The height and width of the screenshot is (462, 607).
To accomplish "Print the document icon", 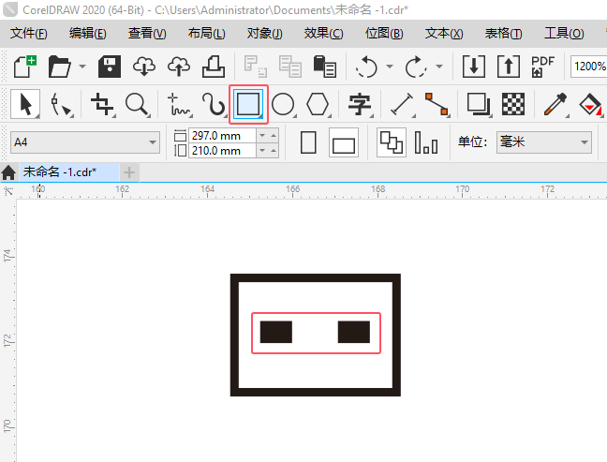I will point(214,67).
